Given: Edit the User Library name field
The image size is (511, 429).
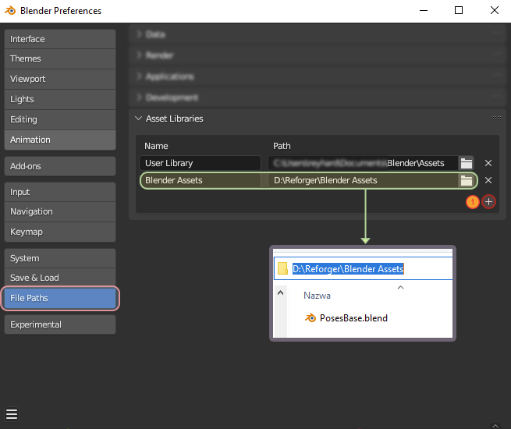Looking at the screenshot, I should pyautogui.click(x=200, y=163).
